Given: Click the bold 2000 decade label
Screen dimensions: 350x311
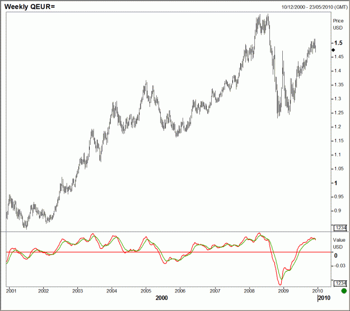Looking at the screenshot, I should click(x=162, y=298).
